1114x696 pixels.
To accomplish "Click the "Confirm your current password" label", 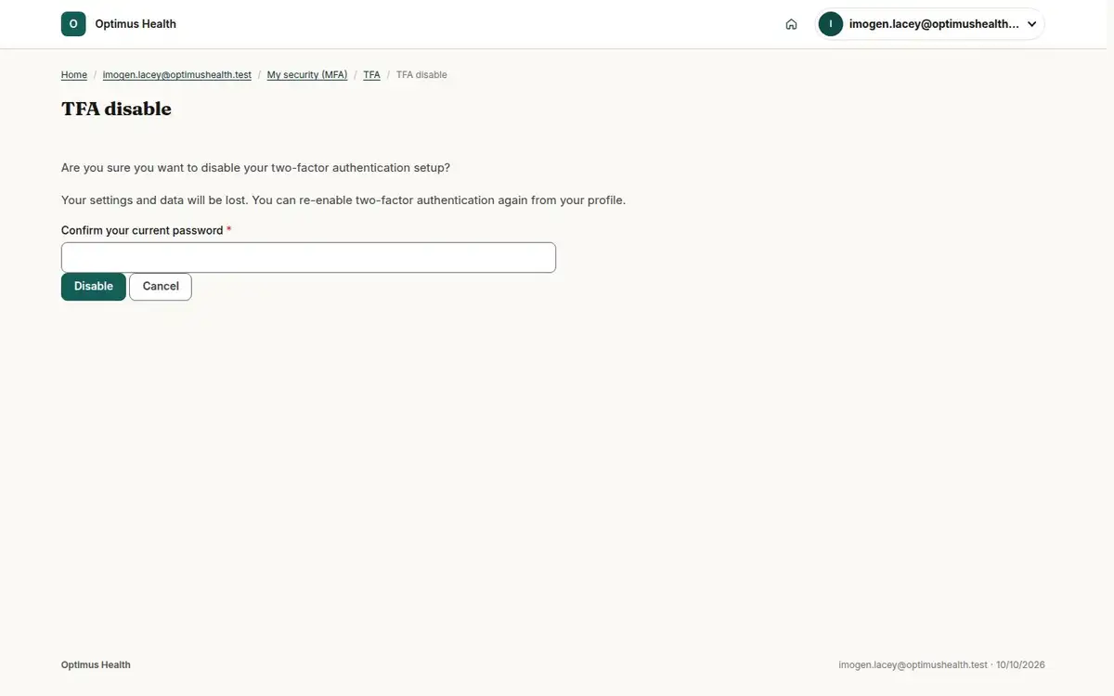I will click(142, 230).
